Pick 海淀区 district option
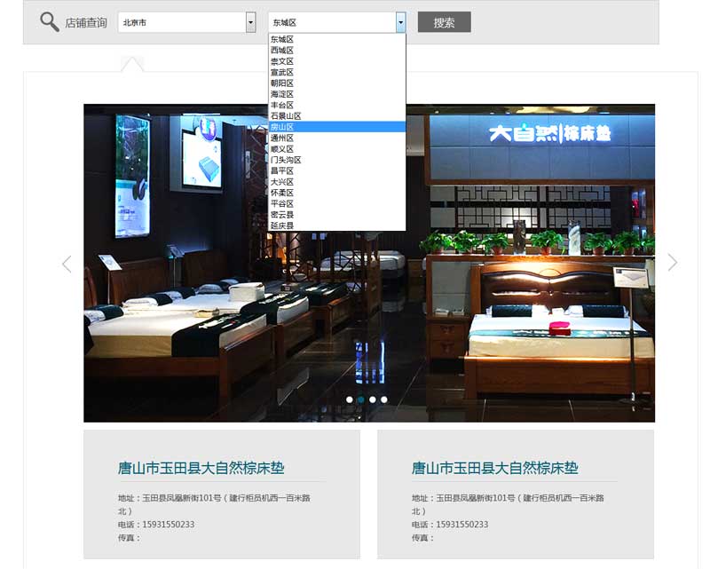The height and width of the screenshot is (569, 710). (337, 94)
